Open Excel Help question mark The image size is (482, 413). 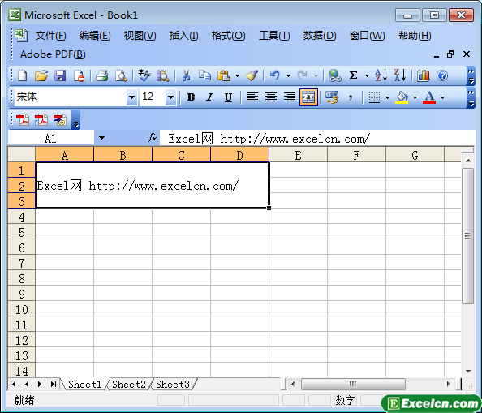click(x=442, y=75)
